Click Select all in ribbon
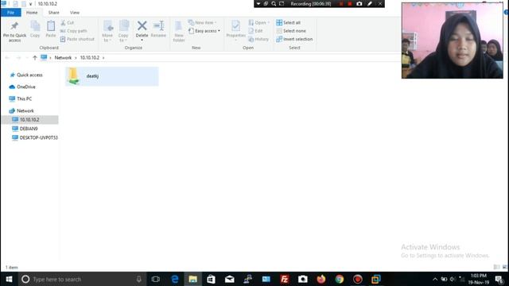This screenshot has height=286, width=509. tap(288, 23)
